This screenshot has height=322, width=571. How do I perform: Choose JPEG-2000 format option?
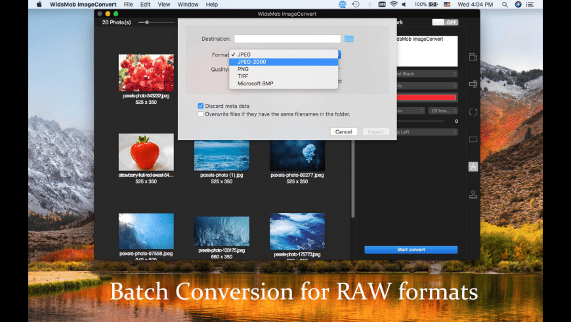[x=284, y=62]
